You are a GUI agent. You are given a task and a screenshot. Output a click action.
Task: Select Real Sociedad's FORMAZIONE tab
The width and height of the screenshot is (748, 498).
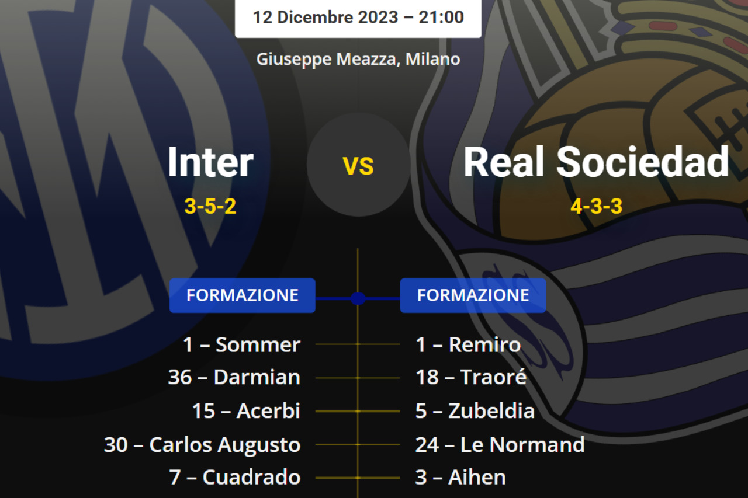click(x=473, y=295)
